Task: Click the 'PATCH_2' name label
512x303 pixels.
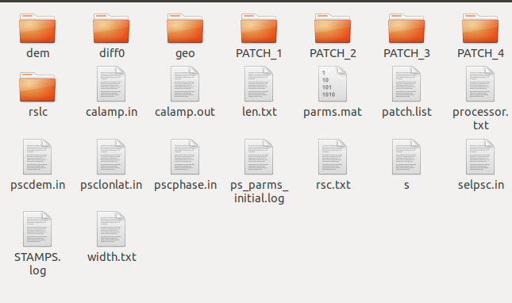Action: pyautogui.click(x=333, y=53)
